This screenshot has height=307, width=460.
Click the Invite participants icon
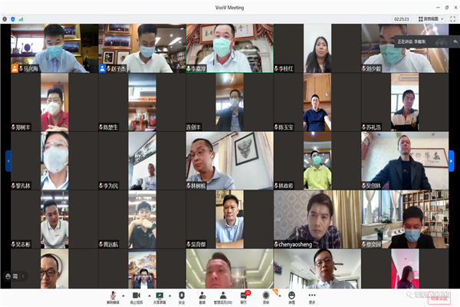pyautogui.click(x=202, y=295)
